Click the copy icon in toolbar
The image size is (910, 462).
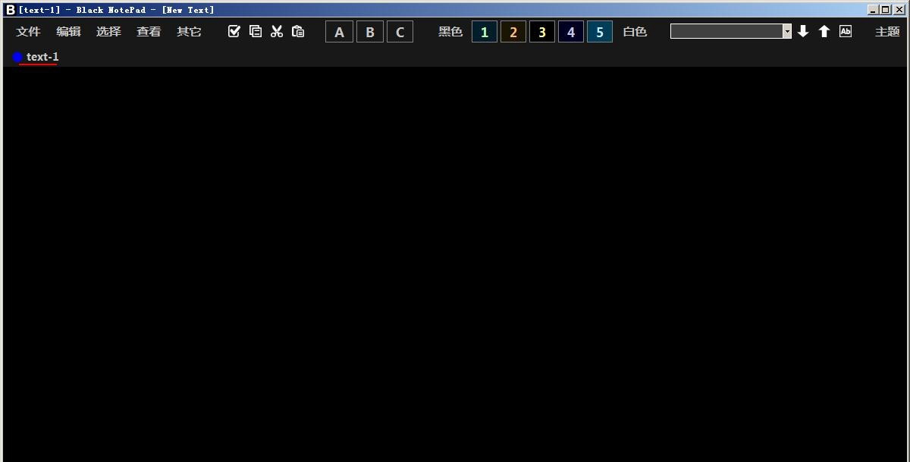click(x=256, y=31)
